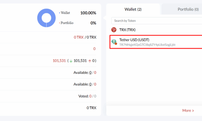Focus the Search by Token field
This screenshot has width=202, height=121.
(x=157, y=21)
